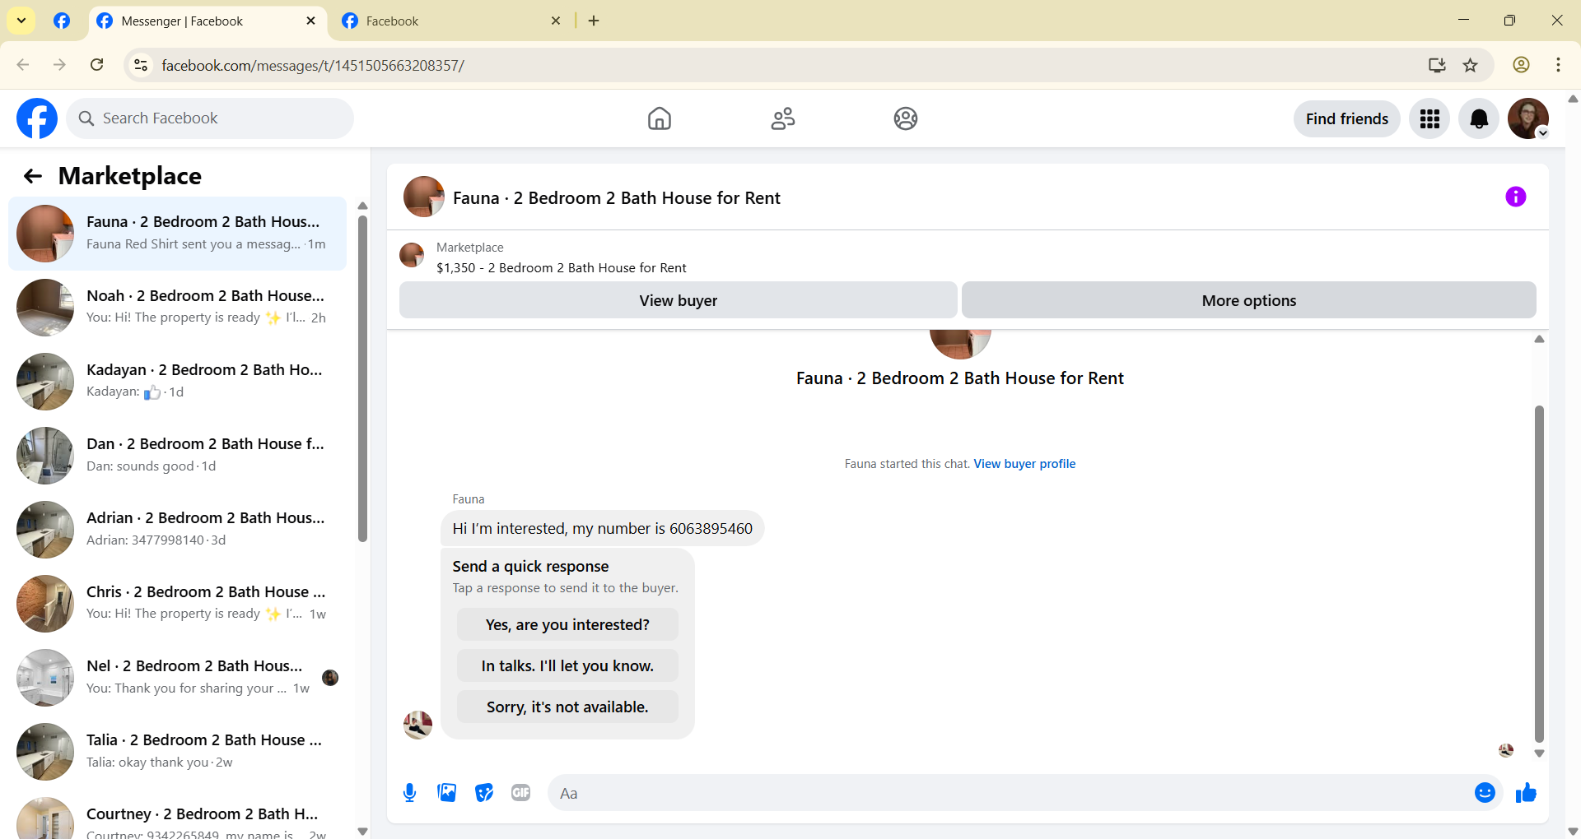Open the account profile picture menu

(1528, 118)
